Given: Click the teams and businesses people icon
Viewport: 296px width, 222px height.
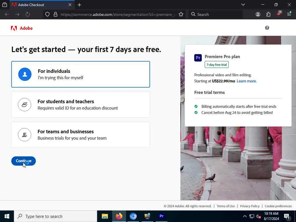Looking at the screenshot, I should 25,135.
